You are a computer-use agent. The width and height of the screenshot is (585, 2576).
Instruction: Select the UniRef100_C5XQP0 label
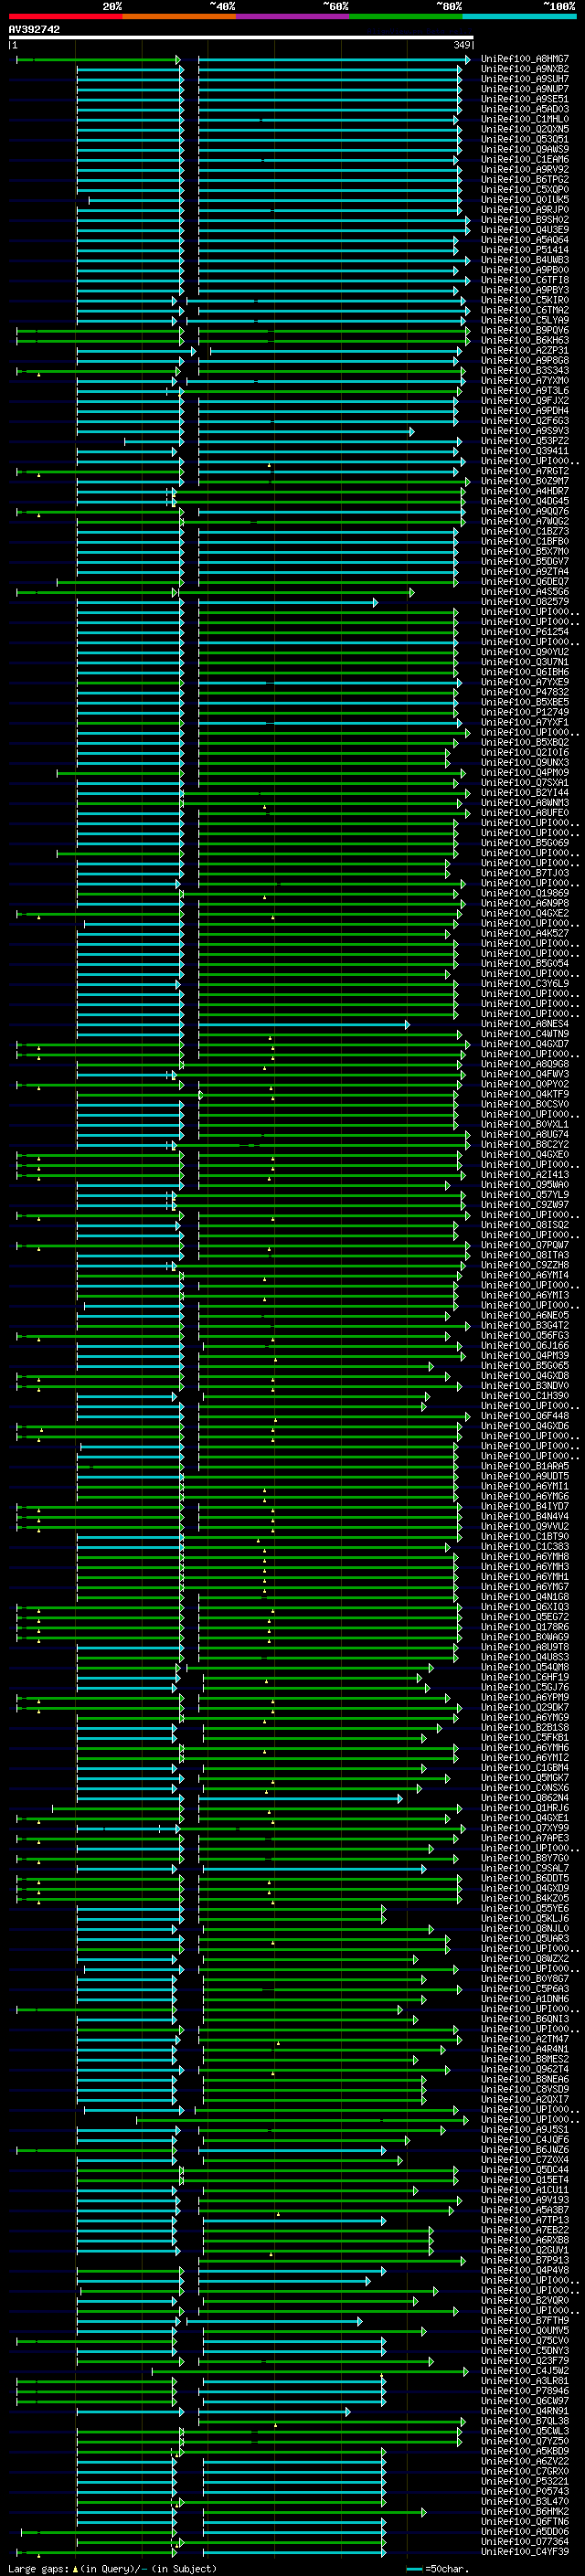[525, 189]
